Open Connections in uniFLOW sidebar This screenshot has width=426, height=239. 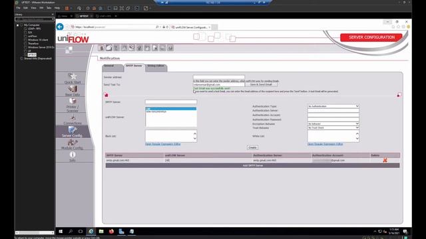tap(73, 119)
